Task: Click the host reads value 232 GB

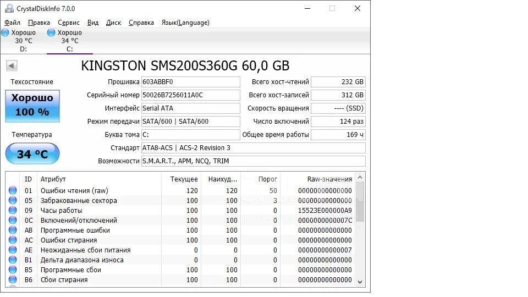Action: (338, 82)
